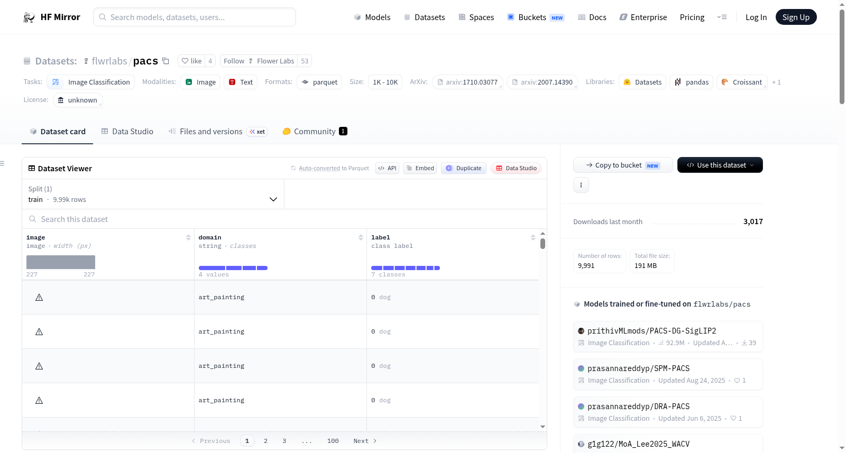Sort the label column

[x=533, y=238]
